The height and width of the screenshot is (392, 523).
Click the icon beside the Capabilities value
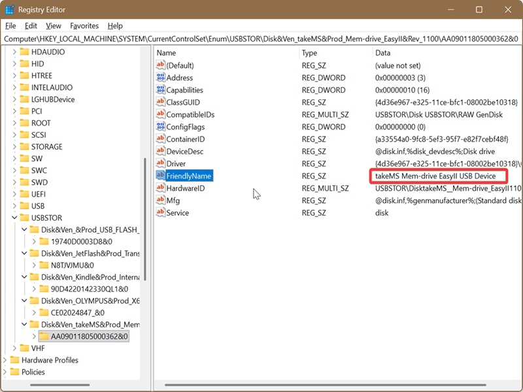click(160, 90)
